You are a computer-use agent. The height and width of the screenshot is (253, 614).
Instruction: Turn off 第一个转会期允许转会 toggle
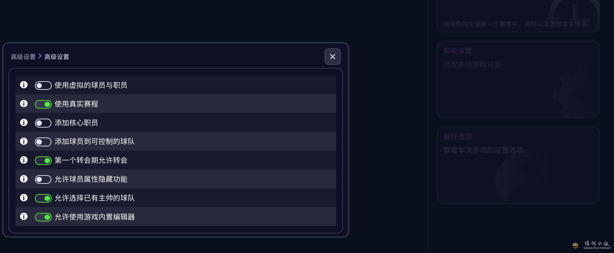tap(43, 160)
